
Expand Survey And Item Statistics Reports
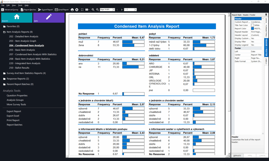tap(4, 73)
